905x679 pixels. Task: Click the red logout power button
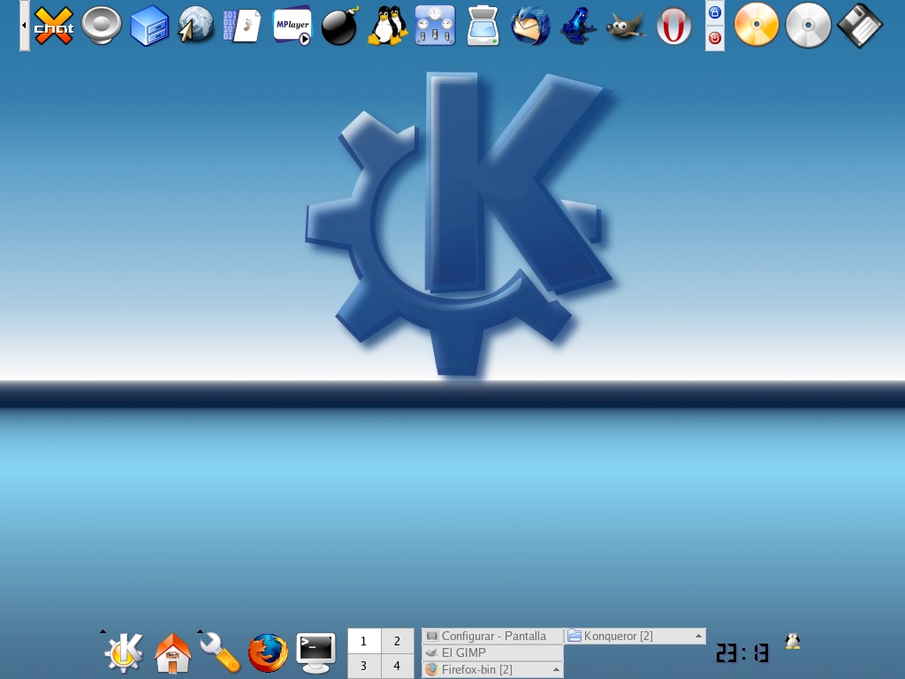[x=714, y=38]
